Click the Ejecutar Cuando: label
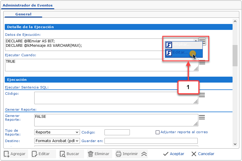Screen dimensions: 242x161 coord(21,55)
